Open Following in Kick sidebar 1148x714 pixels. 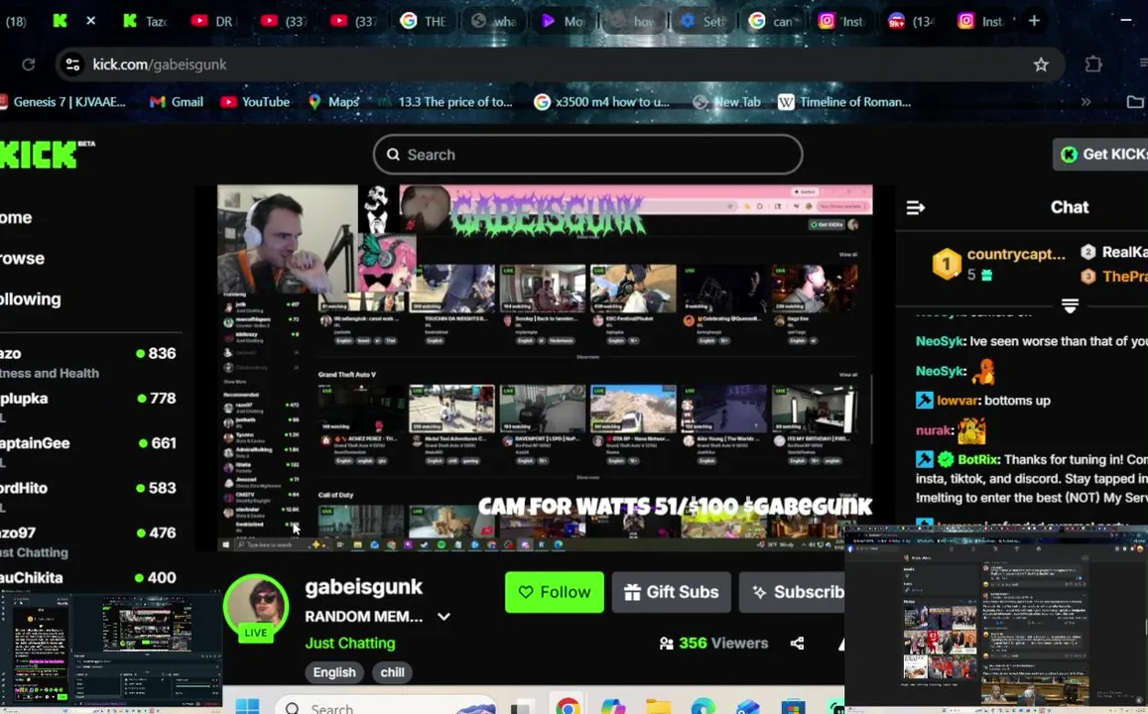[x=30, y=299]
